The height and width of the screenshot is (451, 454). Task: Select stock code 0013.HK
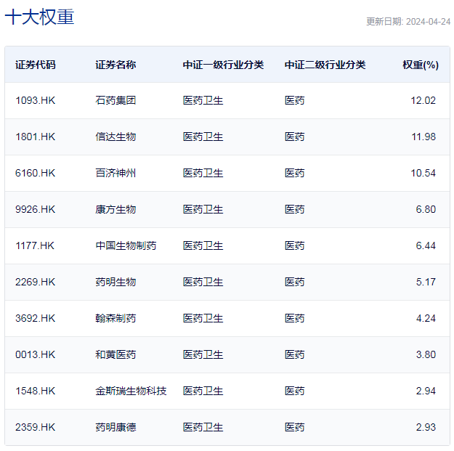(35, 354)
